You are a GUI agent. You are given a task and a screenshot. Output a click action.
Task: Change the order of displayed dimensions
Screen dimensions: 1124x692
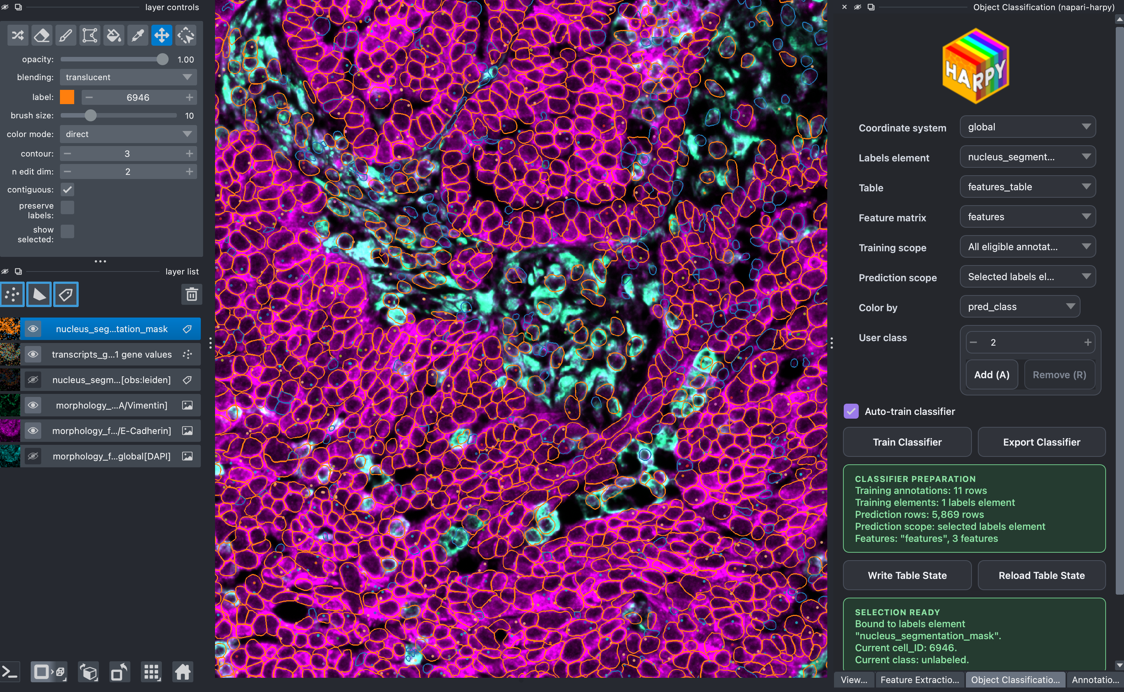(89, 672)
